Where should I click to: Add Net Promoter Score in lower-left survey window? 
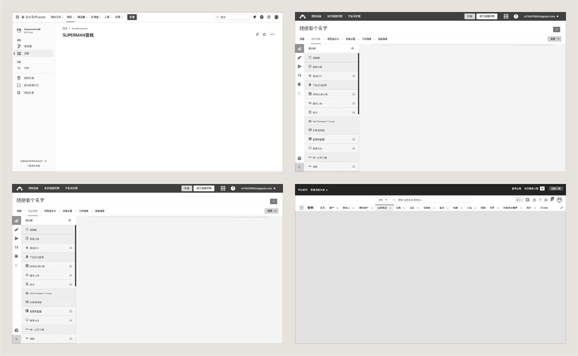click(48, 293)
